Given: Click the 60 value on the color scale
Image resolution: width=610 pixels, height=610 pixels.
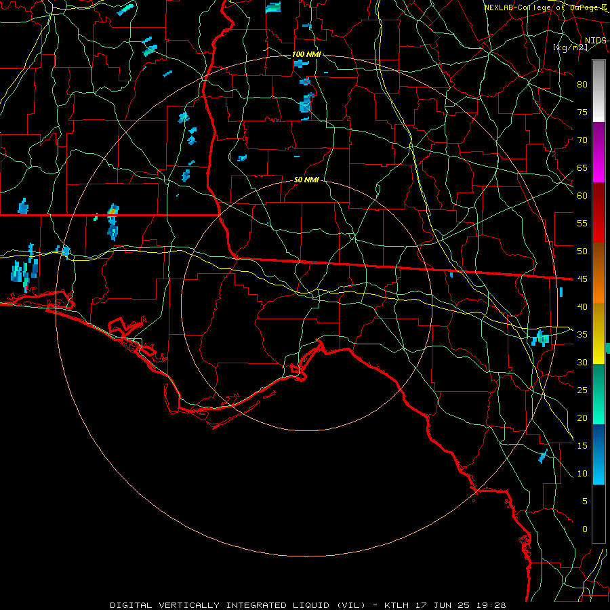Looking at the screenshot, I should 582,196.
